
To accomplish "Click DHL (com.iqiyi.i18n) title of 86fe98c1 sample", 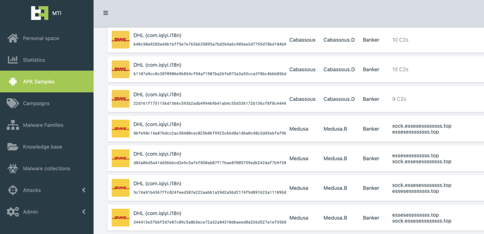I will click(157, 124).
